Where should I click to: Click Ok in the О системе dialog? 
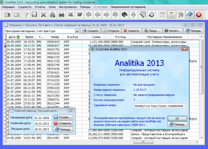[177, 119]
